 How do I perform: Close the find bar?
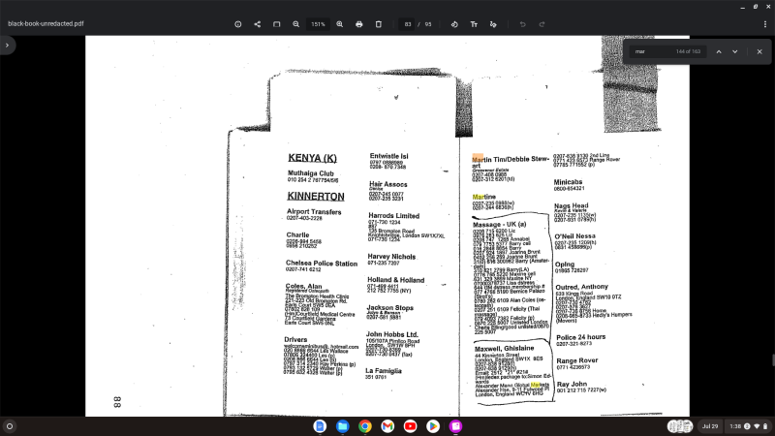click(x=759, y=51)
